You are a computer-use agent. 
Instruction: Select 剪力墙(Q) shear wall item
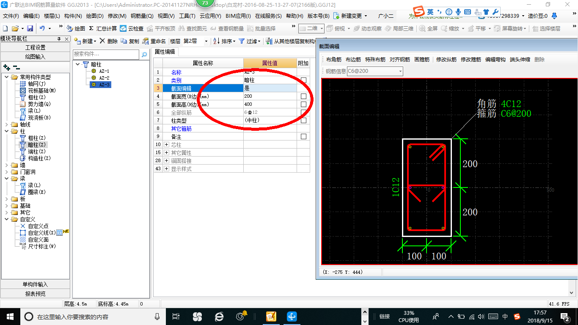point(35,104)
